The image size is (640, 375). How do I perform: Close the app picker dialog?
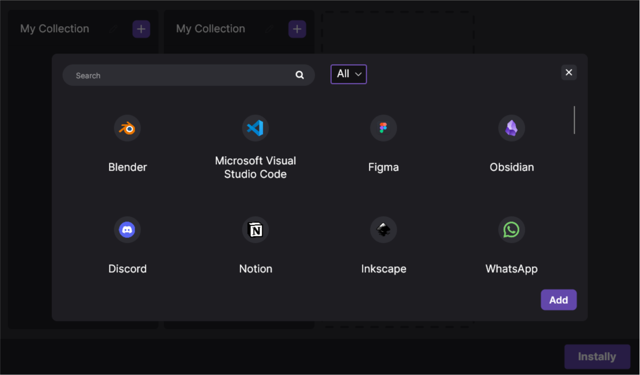[569, 72]
